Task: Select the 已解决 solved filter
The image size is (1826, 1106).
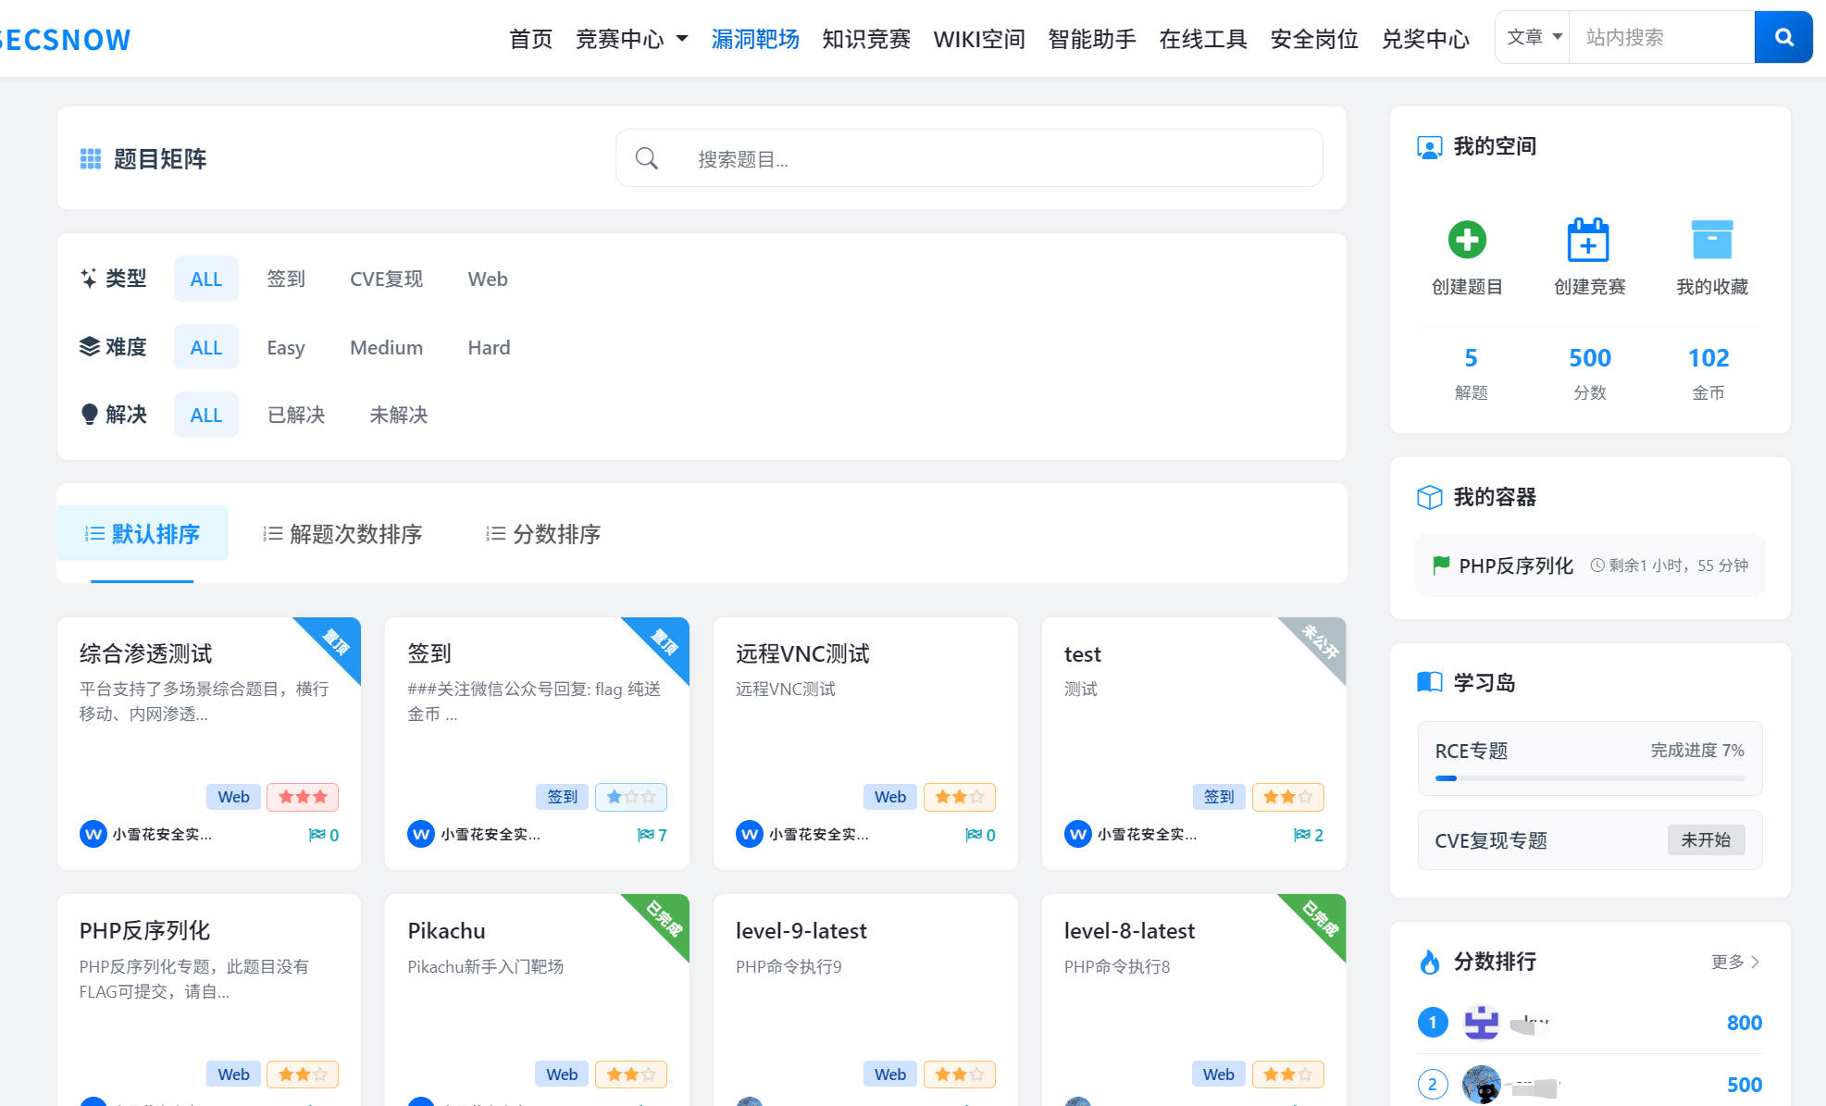Action: 296,415
